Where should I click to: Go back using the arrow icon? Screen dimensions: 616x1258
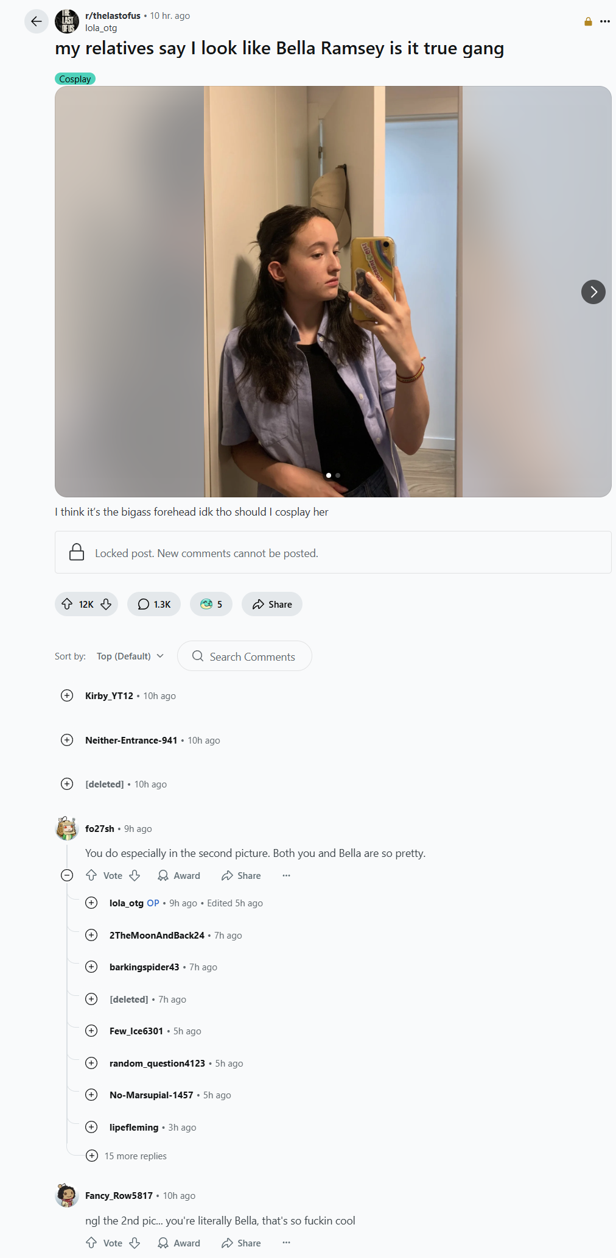tap(37, 21)
